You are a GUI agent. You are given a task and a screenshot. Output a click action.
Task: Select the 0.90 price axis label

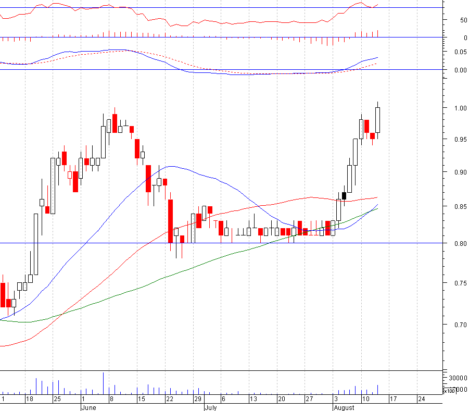click(x=460, y=172)
